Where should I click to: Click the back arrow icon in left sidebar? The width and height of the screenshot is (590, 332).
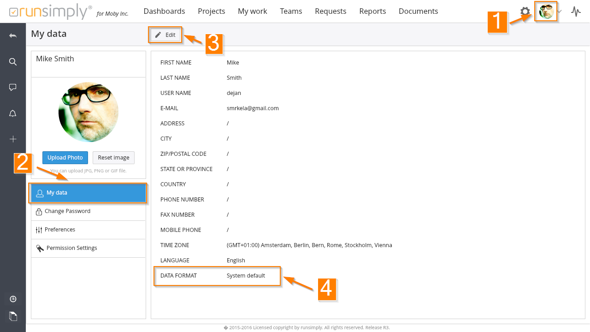click(13, 36)
